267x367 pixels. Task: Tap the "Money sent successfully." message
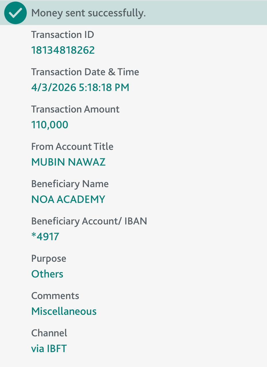click(x=88, y=13)
